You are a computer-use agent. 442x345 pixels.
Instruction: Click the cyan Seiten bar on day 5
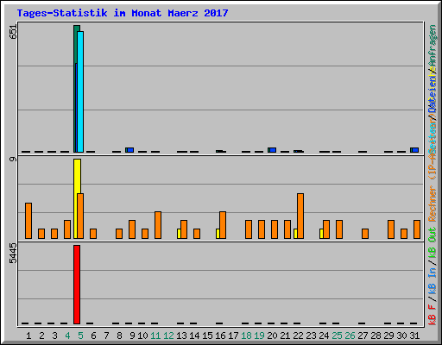(x=80, y=91)
